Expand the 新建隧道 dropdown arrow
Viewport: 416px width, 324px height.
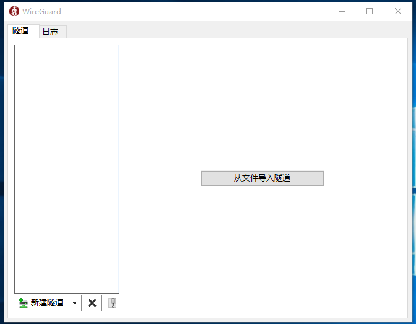tap(74, 303)
